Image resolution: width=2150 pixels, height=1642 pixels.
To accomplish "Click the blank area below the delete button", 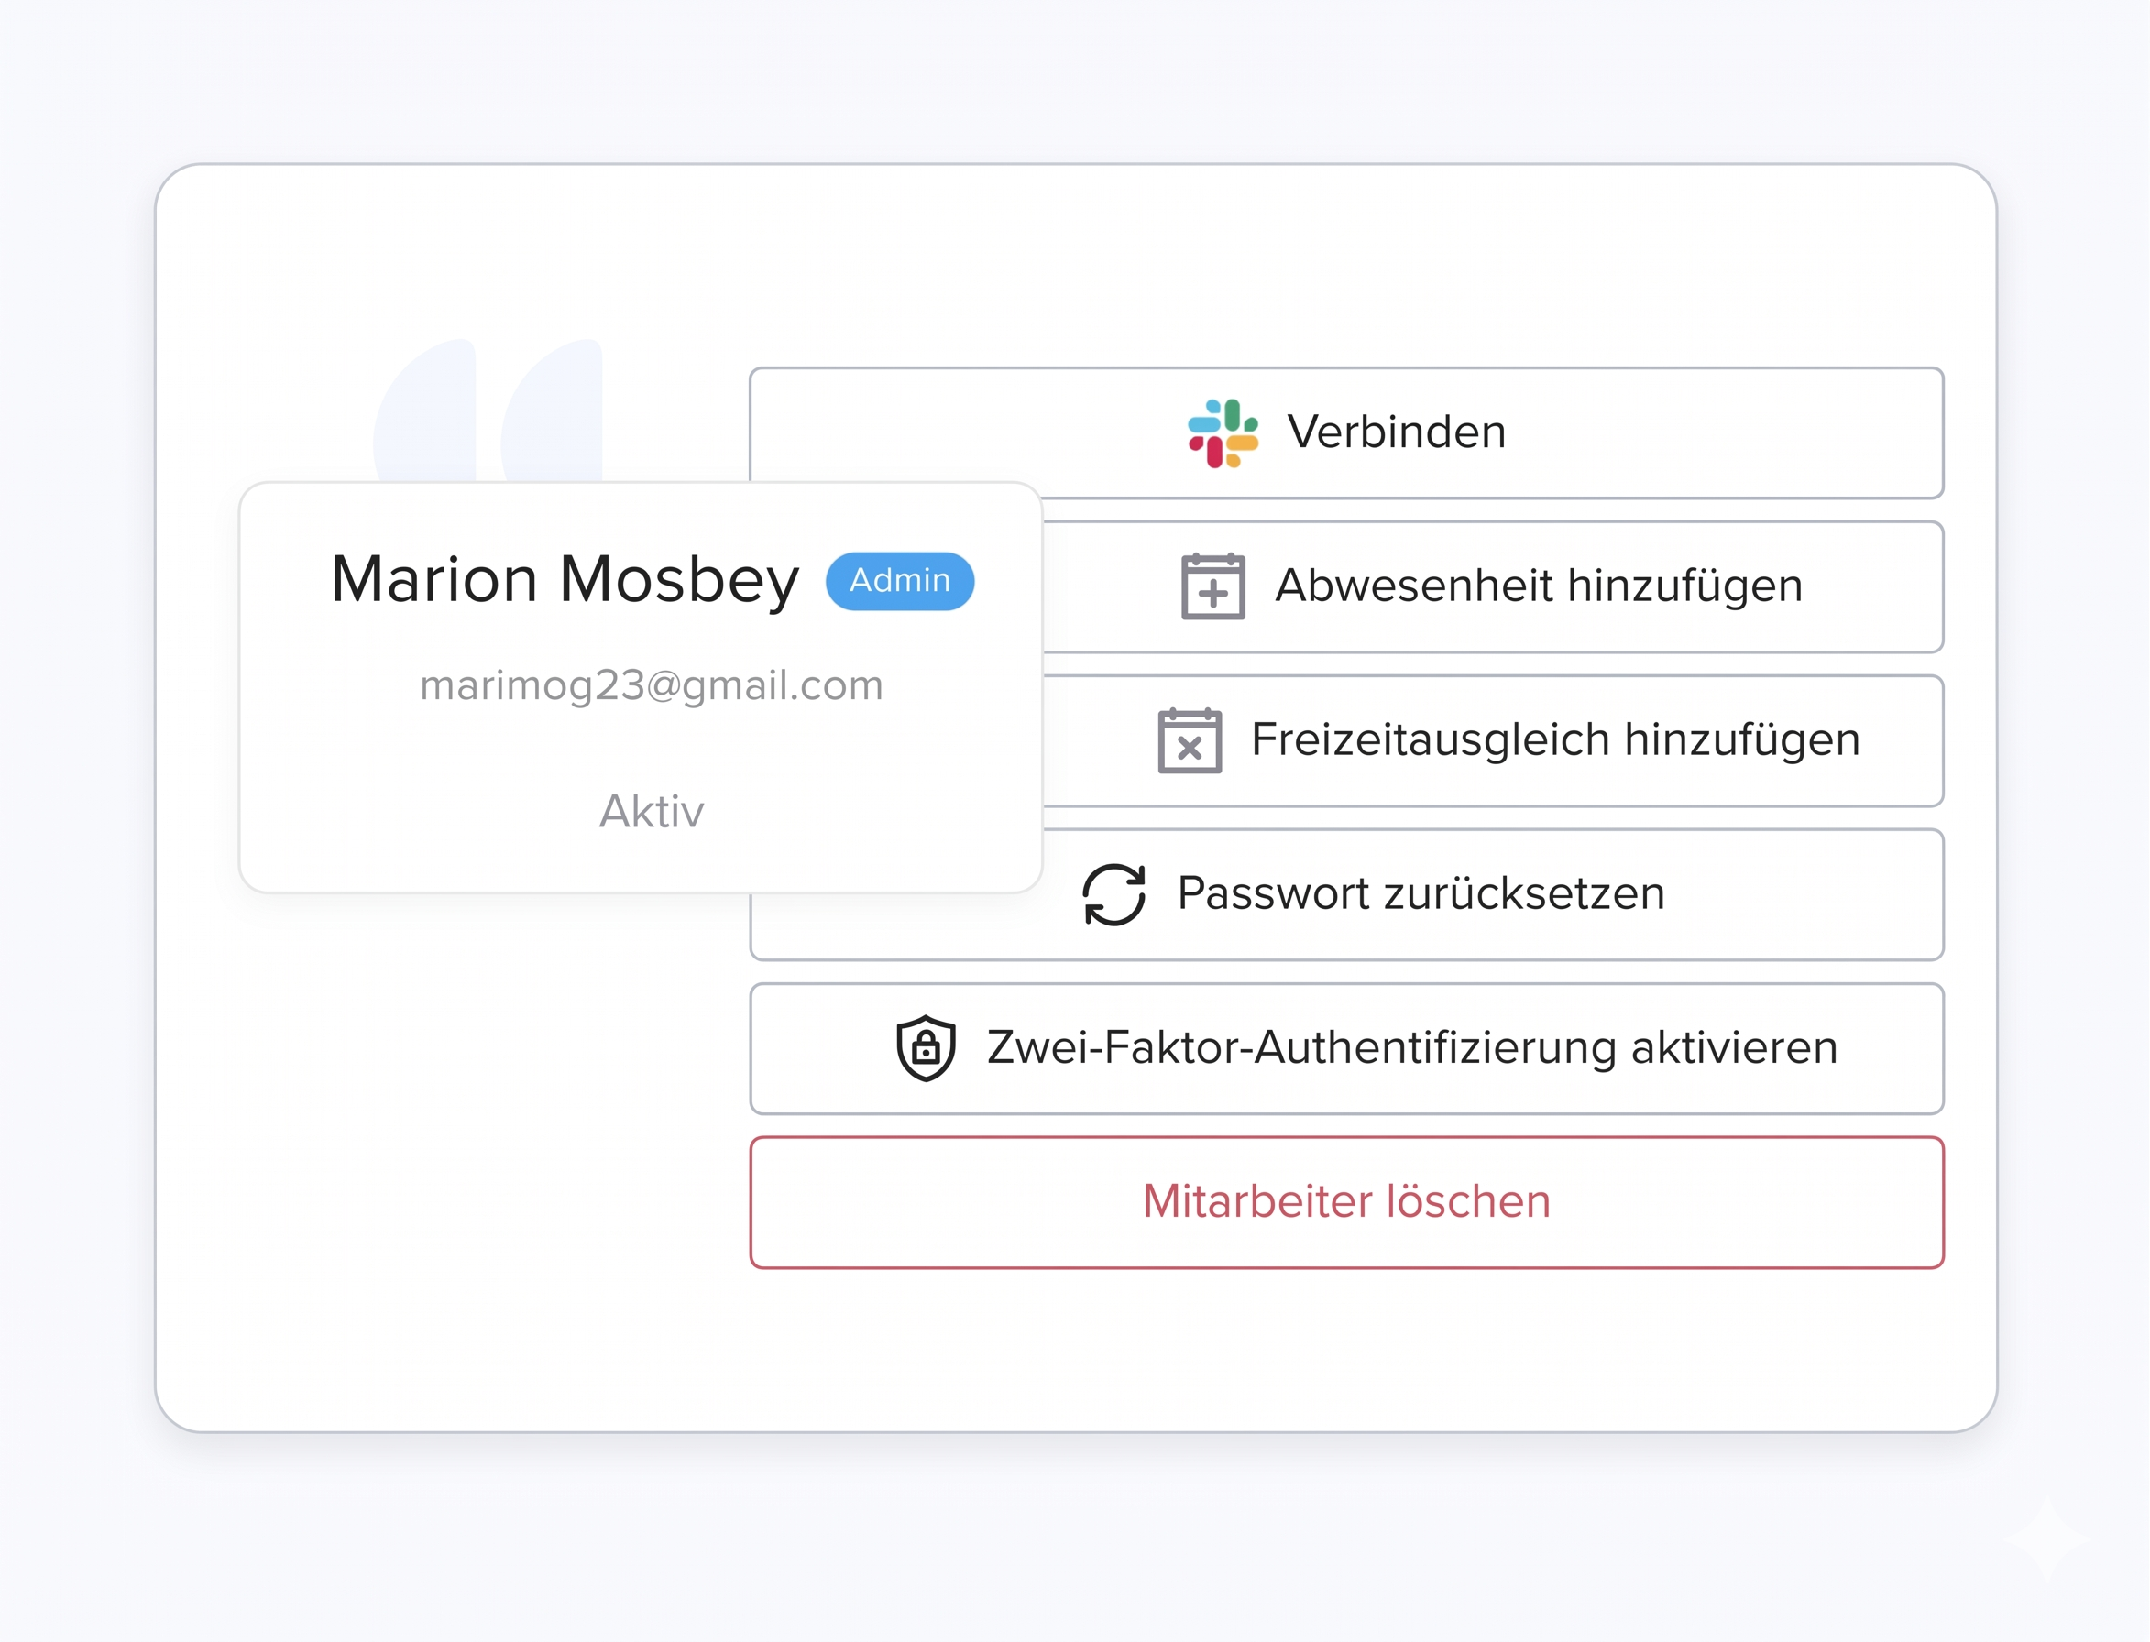I will tap(1346, 1349).
